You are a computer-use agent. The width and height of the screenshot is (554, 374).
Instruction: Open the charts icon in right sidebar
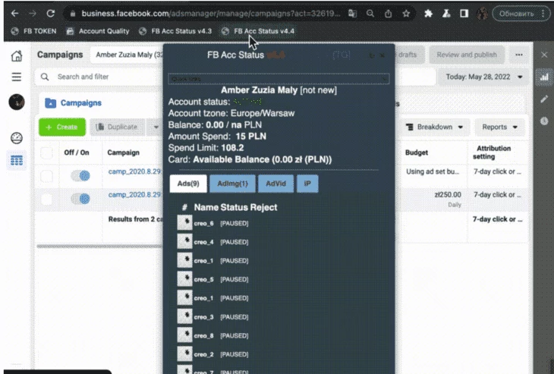tap(544, 77)
